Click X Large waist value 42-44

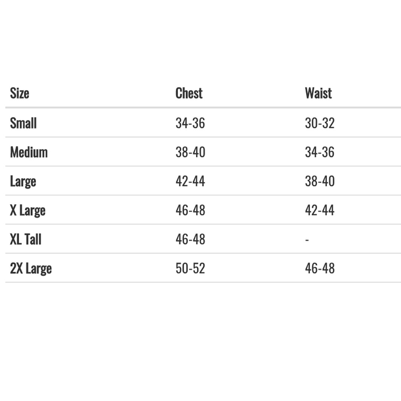(x=320, y=210)
